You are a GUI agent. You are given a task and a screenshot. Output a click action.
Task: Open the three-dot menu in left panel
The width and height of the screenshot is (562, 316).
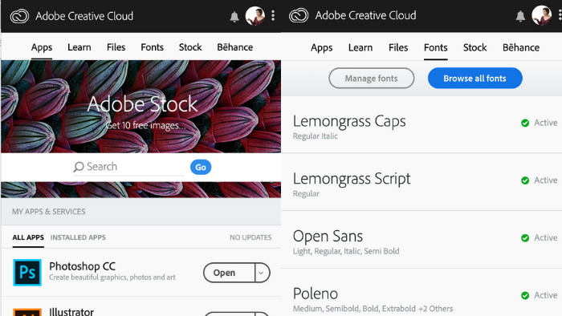273,15
